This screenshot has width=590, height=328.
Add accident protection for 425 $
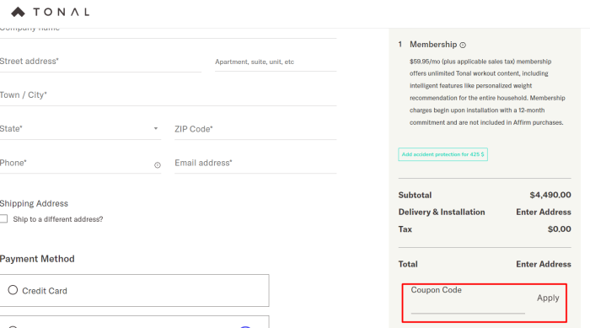click(442, 154)
